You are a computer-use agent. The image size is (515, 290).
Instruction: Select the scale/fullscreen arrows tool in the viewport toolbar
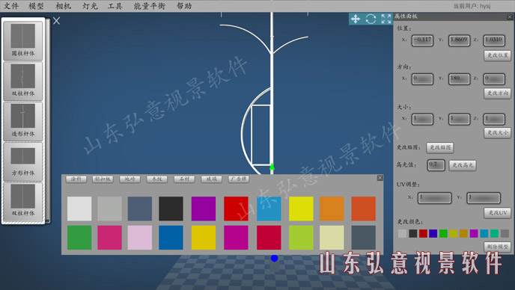coord(386,19)
